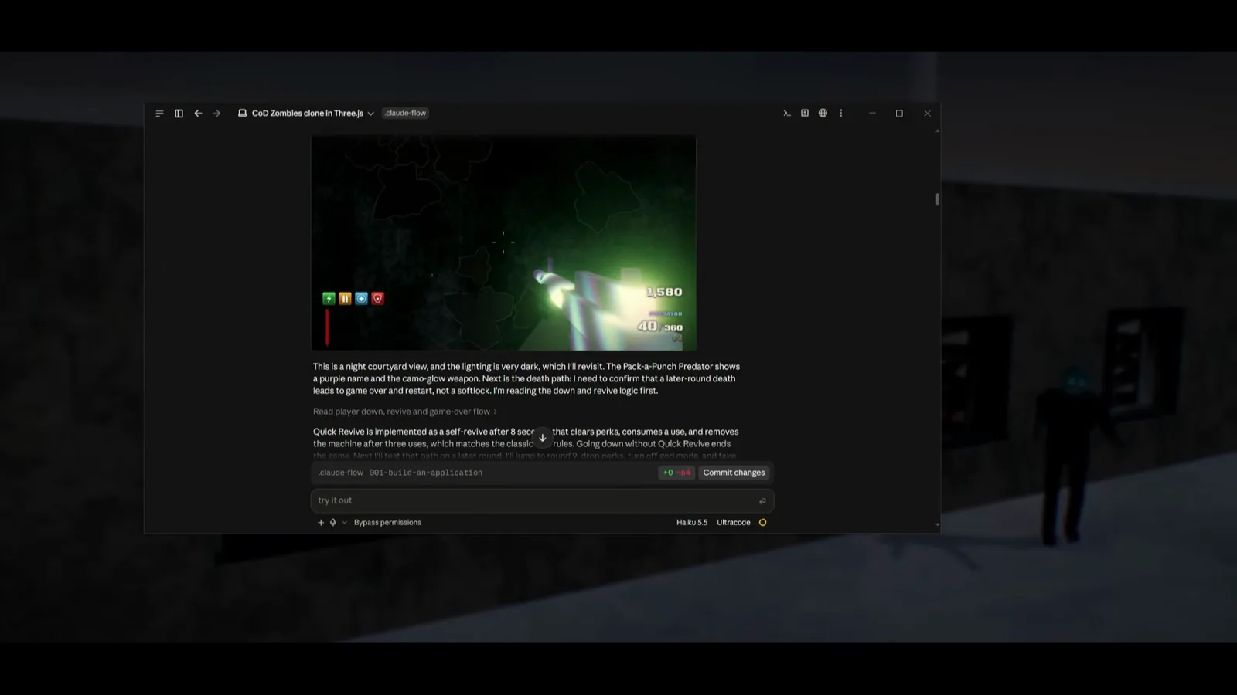Open the hamburger menu icon
The height and width of the screenshot is (695, 1237).
[x=159, y=114]
